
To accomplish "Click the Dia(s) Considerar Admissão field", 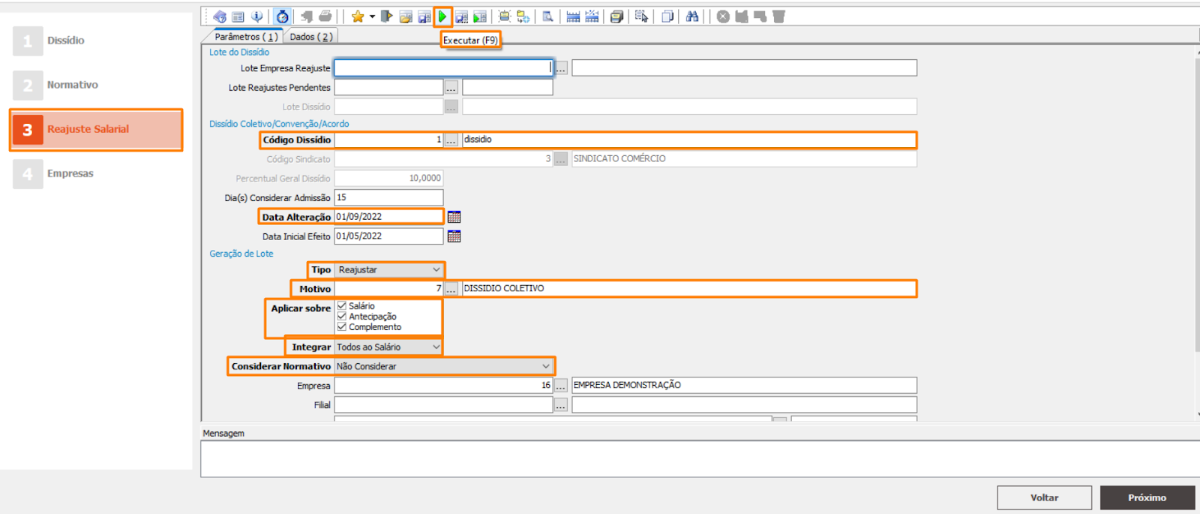I will pyautogui.click(x=388, y=198).
